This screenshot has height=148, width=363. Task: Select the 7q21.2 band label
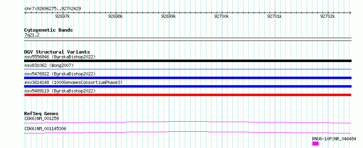[x=32, y=35]
